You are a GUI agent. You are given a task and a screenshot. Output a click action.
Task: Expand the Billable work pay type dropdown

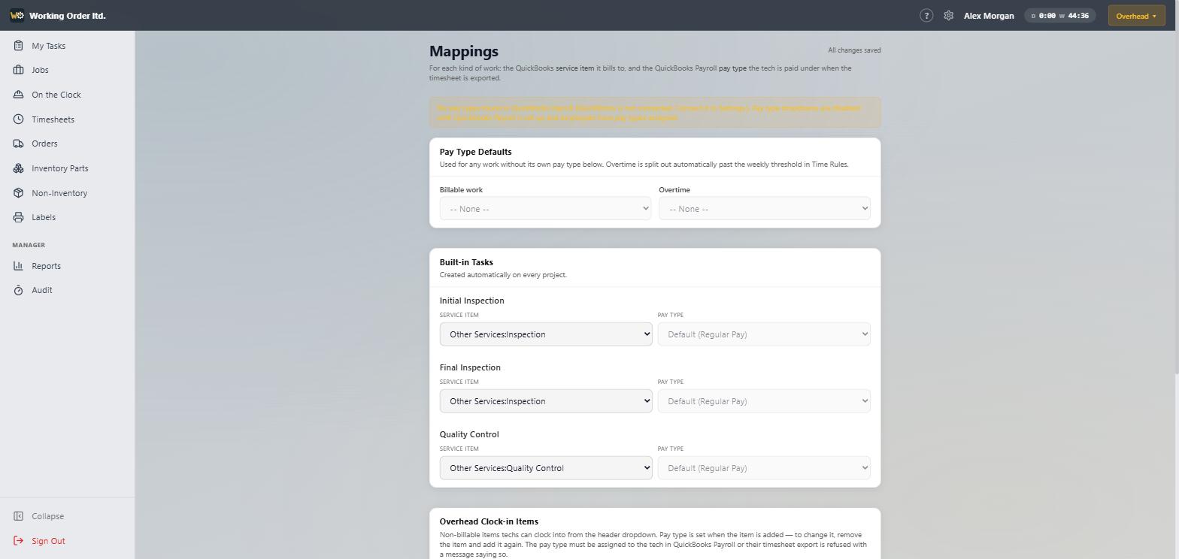click(545, 209)
